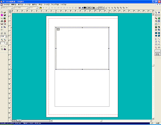Increase page number with spinner up arrow

point(7,43)
